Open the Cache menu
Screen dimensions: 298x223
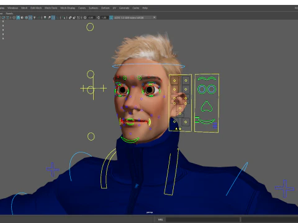(136, 8)
